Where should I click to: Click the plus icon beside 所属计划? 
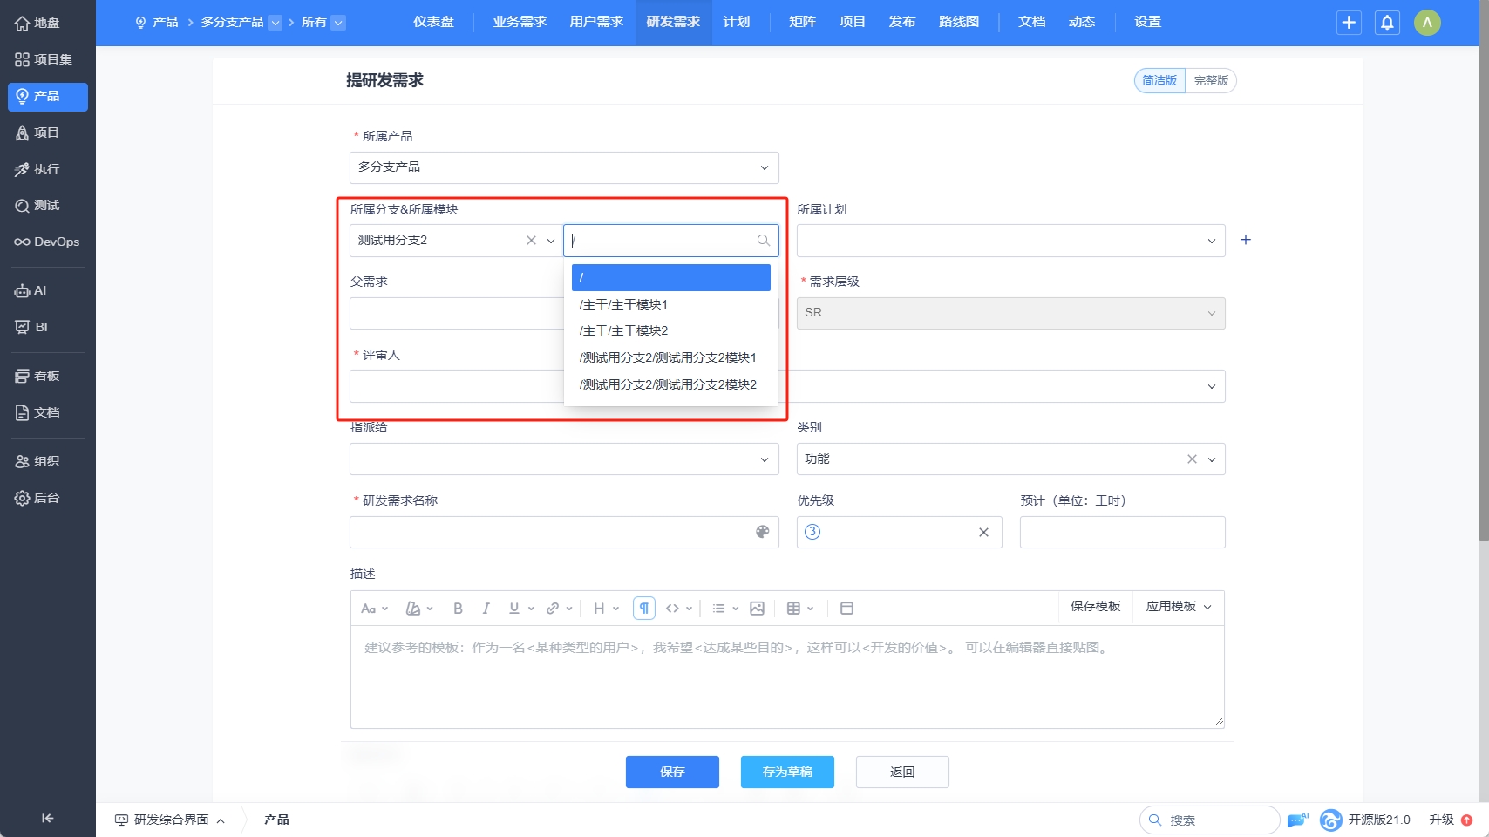[x=1246, y=240]
